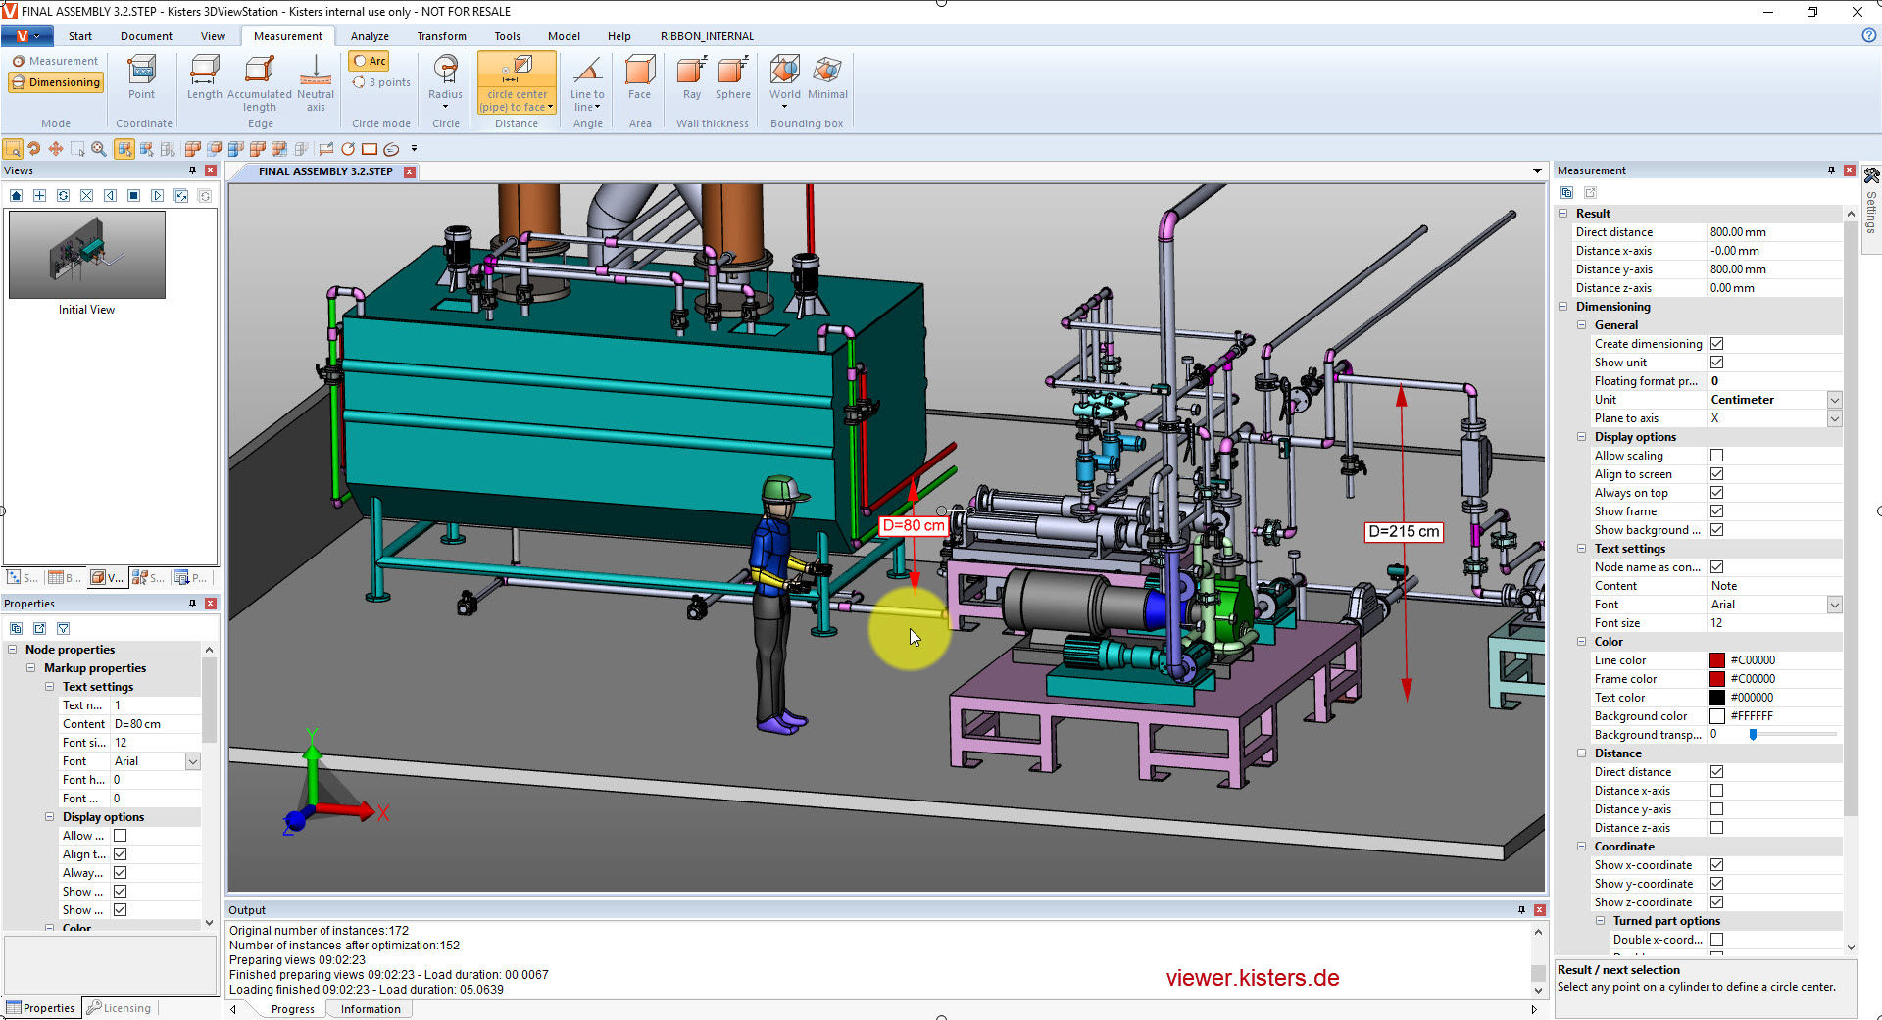Uncheck Create dimensioning checkbox

pos(1717,344)
